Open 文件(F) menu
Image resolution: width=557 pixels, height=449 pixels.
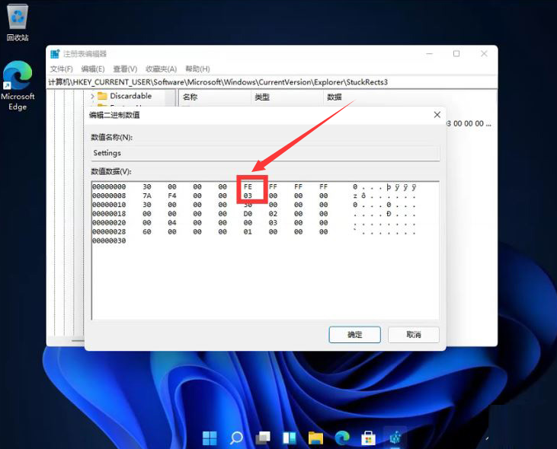point(62,68)
